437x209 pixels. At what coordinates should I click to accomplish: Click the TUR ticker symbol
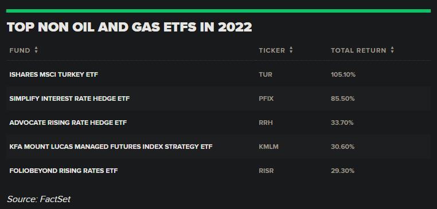(x=266, y=74)
